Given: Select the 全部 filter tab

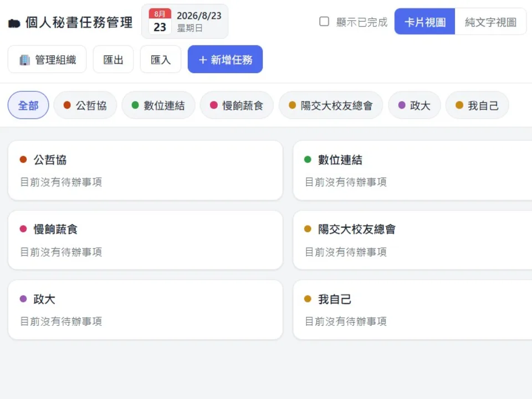Looking at the screenshot, I should [x=28, y=105].
